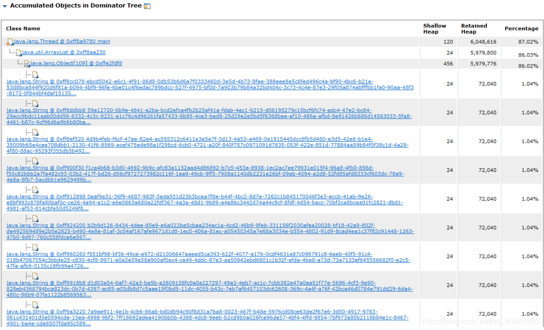
Task: Click the Accumulated Objects in Dominator Tree heading
Action: tap(76, 6)
